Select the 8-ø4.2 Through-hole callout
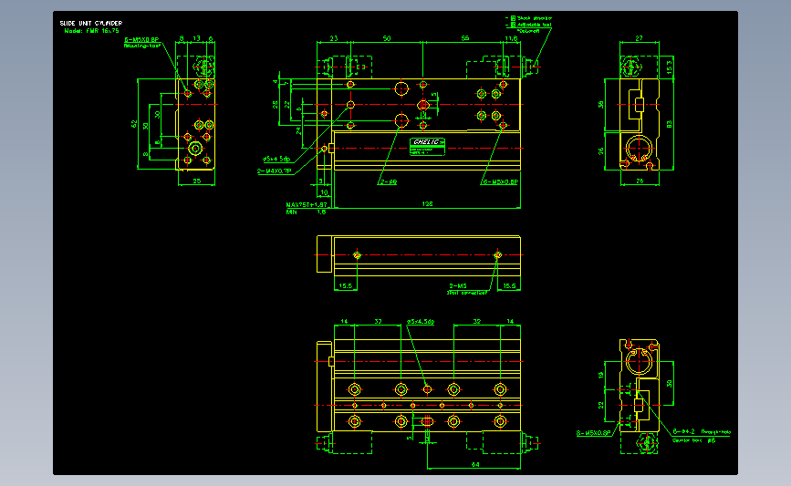The width and height of the screenshot is (791, 486). 702,431
